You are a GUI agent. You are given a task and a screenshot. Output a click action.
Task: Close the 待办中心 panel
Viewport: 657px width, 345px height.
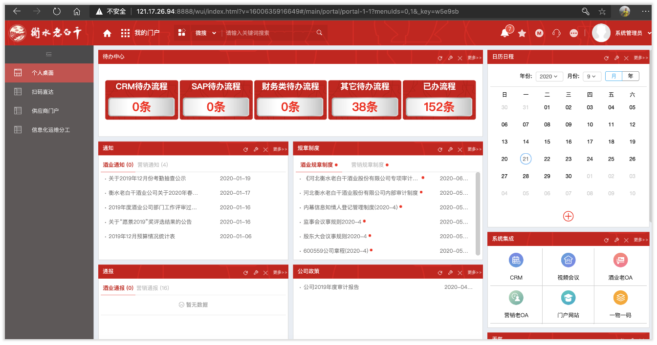460,58
